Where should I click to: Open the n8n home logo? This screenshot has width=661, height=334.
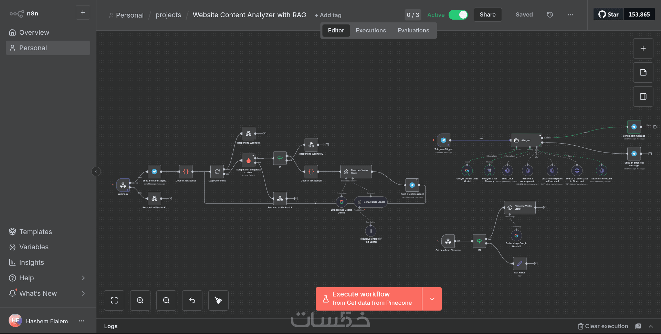tap(24, 13)
